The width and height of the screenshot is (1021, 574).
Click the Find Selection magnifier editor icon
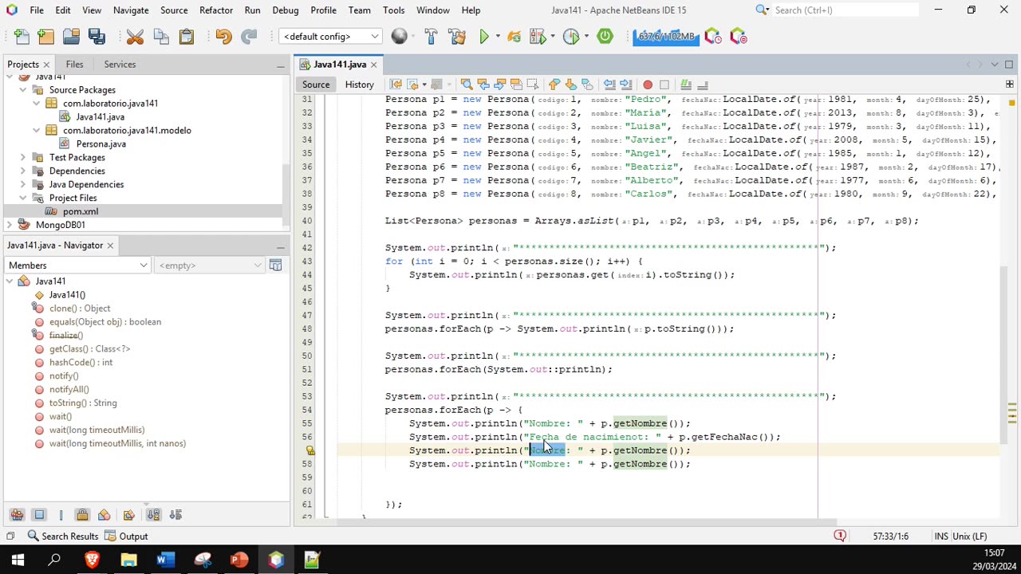tap(467, 85)
